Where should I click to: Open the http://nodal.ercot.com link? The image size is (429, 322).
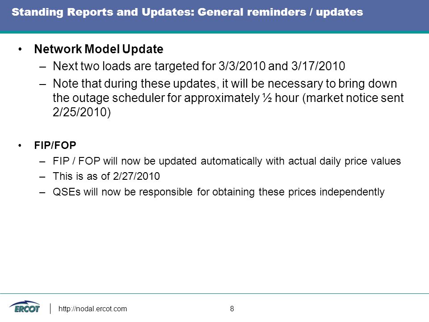pyautogui.click(x=93, y=309)
